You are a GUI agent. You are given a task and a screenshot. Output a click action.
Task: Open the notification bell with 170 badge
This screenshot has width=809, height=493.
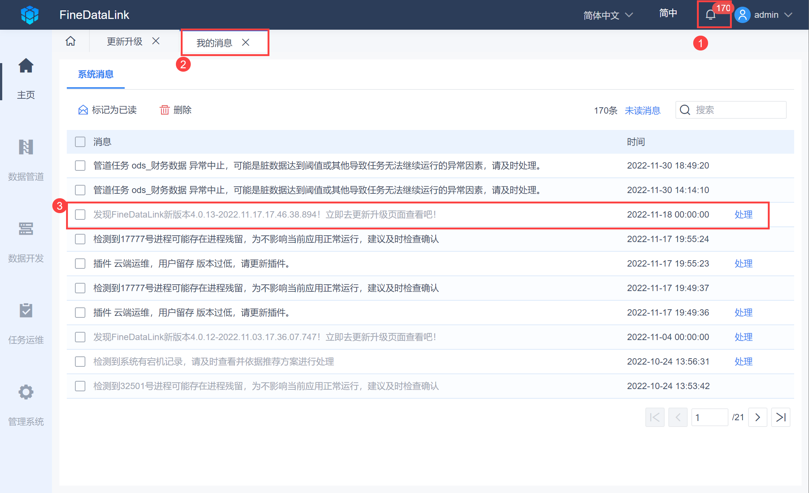[x=711, y=15]
